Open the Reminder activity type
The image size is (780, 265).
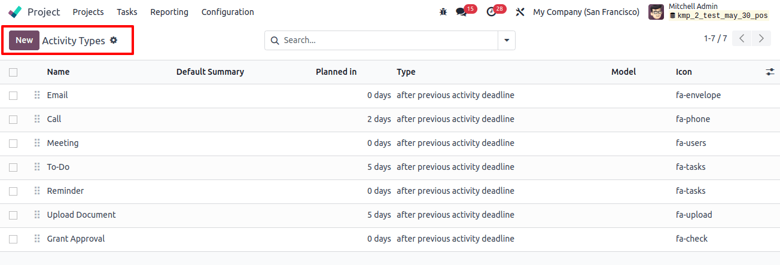coord(65,191)
